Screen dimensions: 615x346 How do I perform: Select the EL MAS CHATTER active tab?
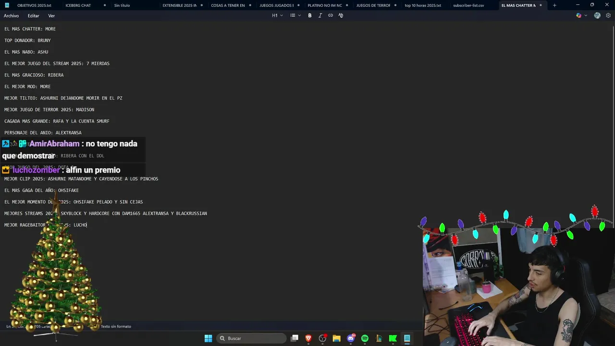point(522,5)
